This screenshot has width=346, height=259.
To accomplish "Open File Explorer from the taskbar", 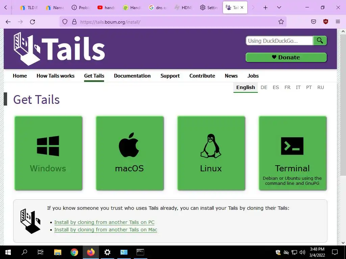I will pos(57,252).
